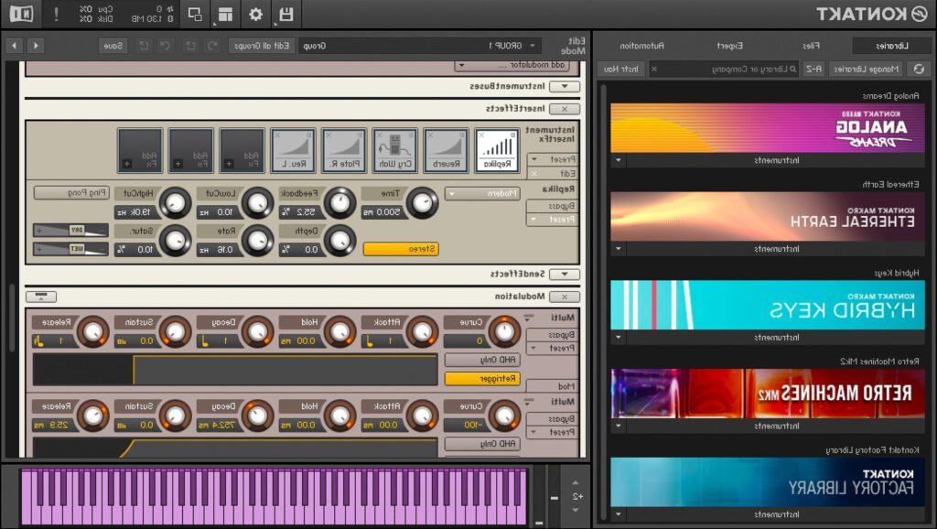Screen dimensions: 937x529
Task: Select the Rev. L effect slot
Action: (293, 151)
